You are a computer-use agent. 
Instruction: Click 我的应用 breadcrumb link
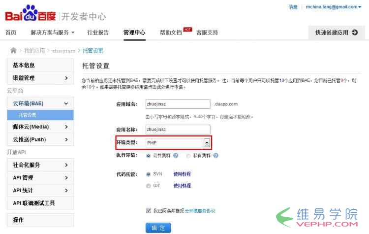click(x=34, y=51)
